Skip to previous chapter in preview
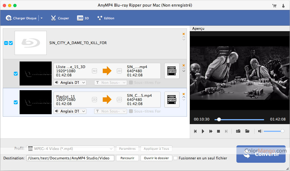The image size is (290, 171). 195,131
